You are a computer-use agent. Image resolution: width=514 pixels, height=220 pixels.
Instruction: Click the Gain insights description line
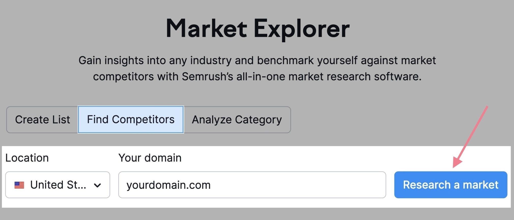coord(257,61)
